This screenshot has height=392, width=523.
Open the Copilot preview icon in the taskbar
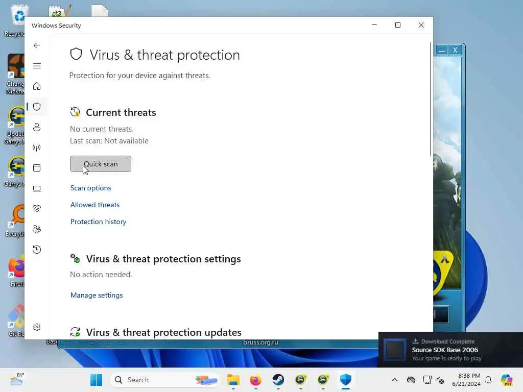point(507,380)
